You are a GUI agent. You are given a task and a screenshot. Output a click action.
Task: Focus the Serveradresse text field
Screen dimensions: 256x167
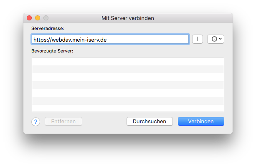click(110, 39)
